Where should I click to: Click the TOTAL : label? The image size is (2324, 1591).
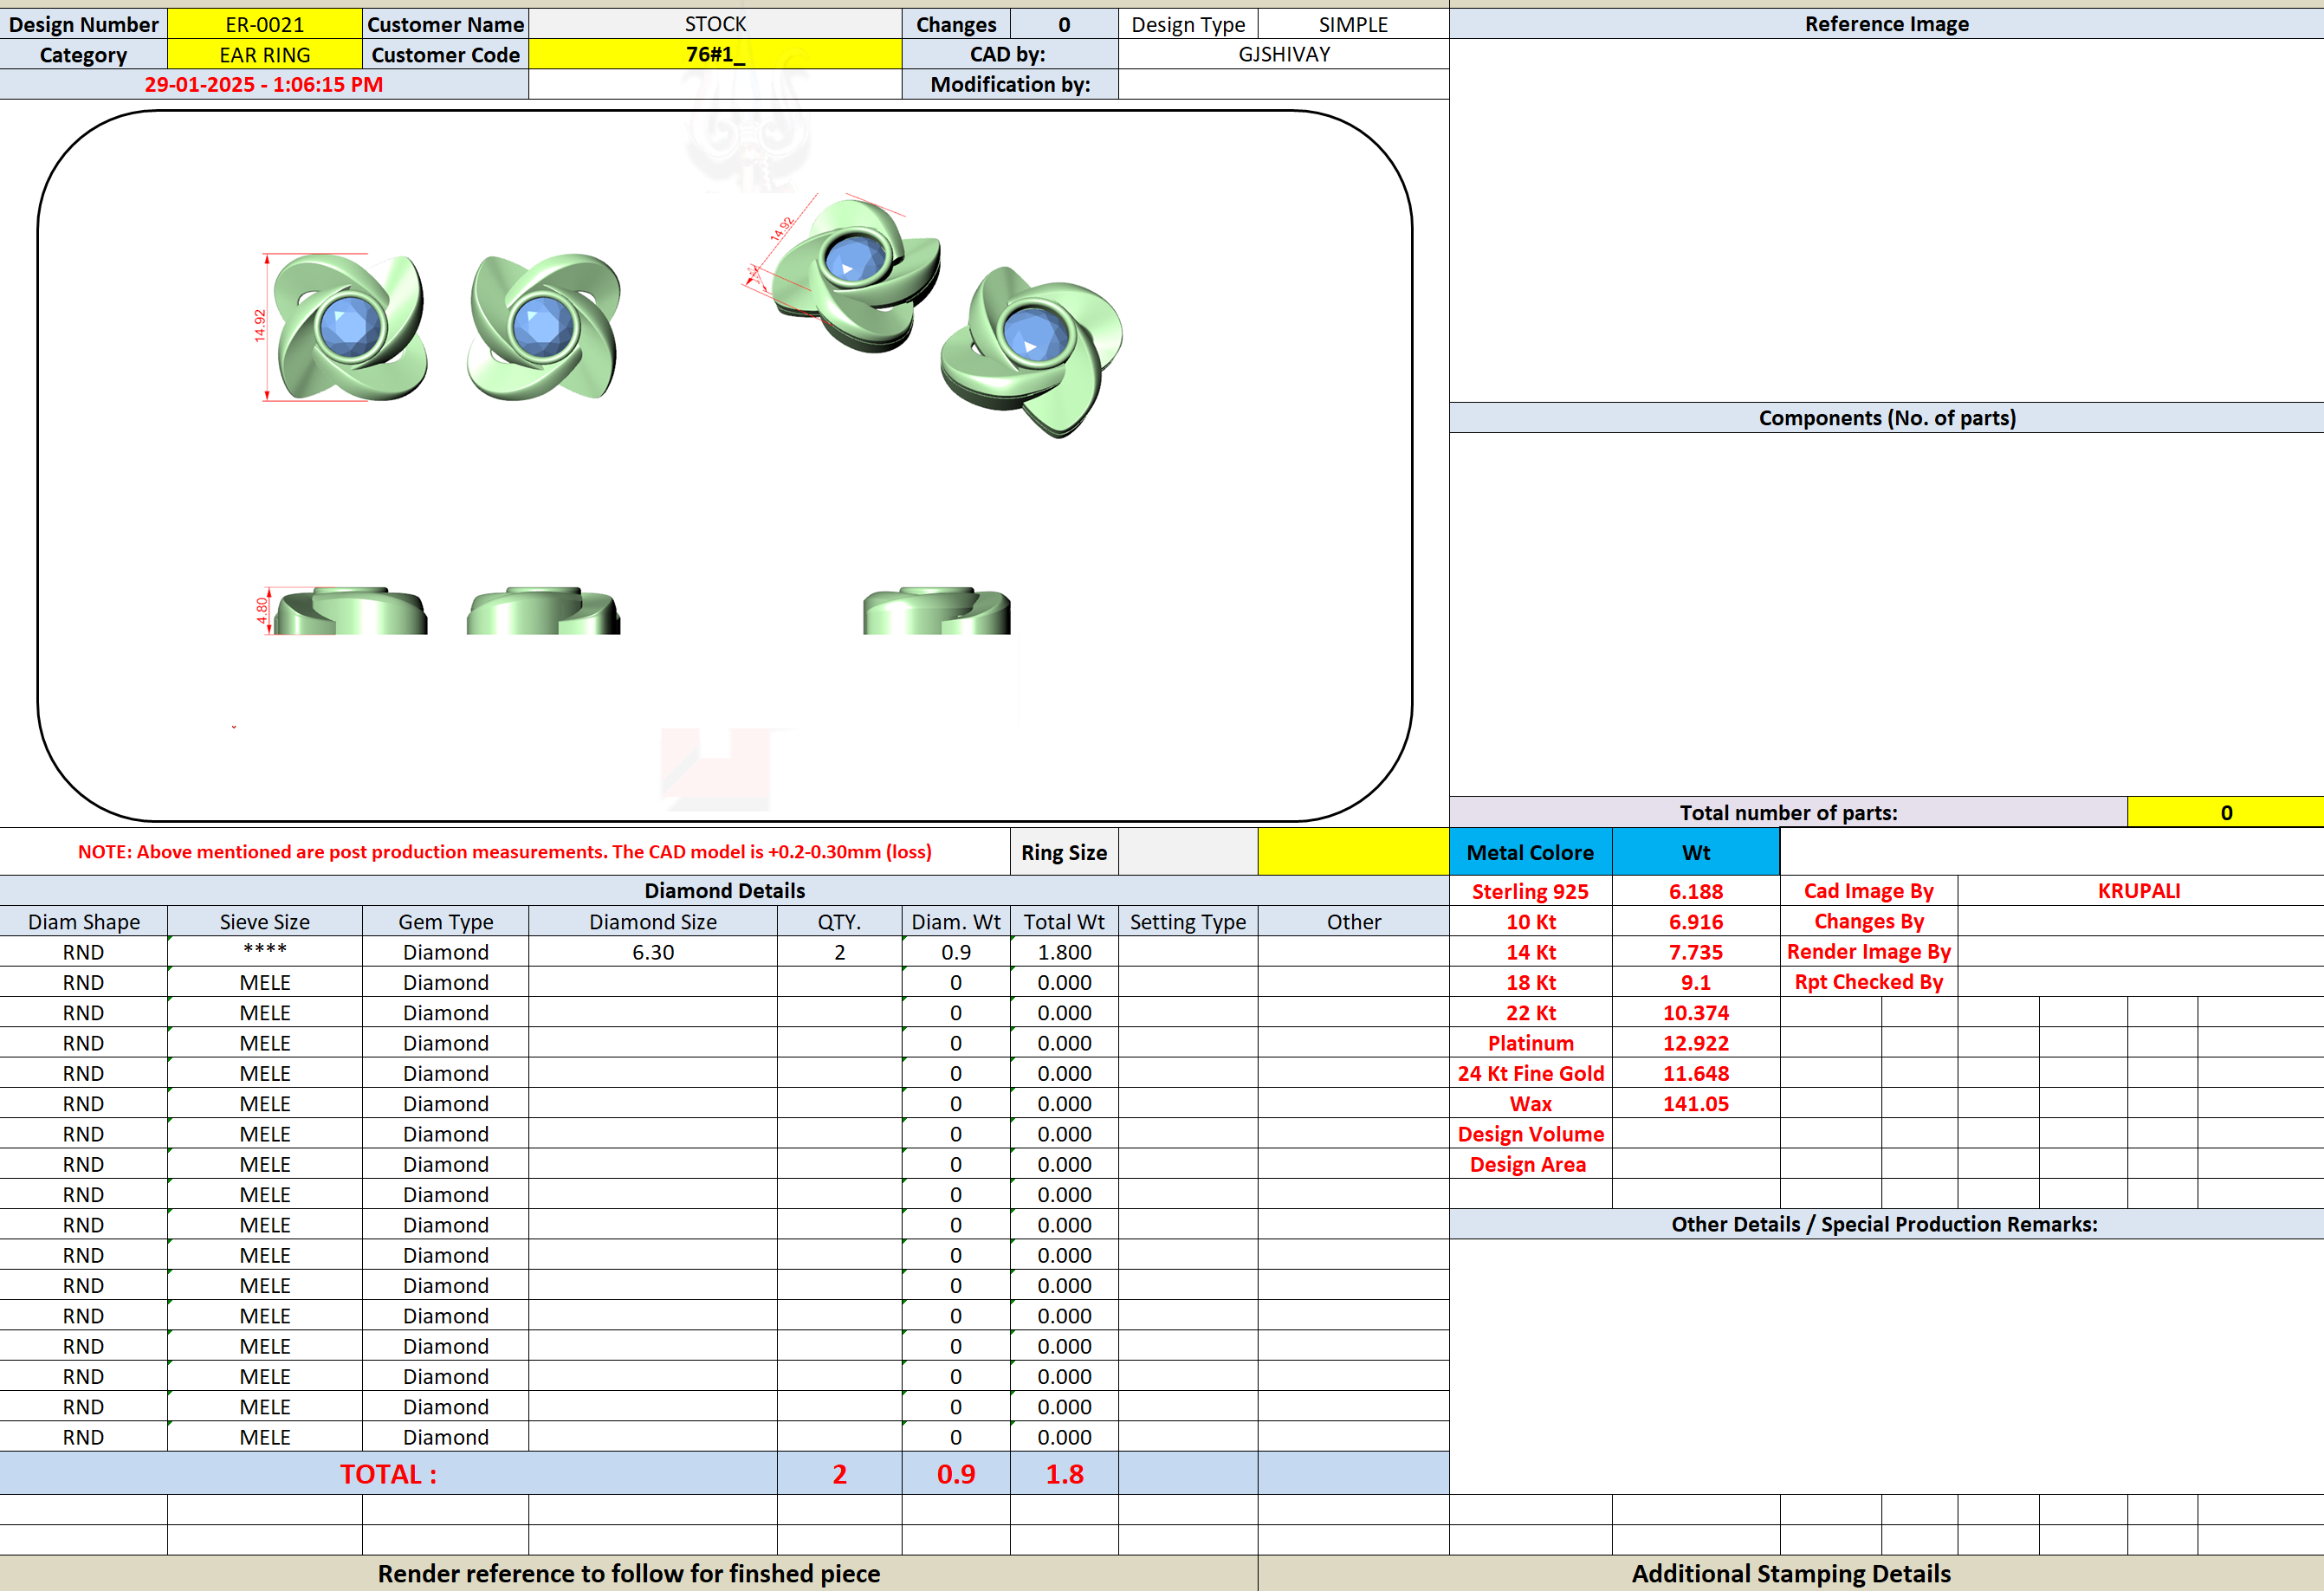pos(388,1473)
